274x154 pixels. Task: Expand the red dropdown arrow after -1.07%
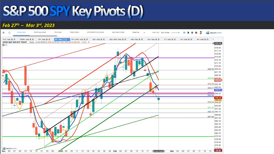[x=88, y=42]
